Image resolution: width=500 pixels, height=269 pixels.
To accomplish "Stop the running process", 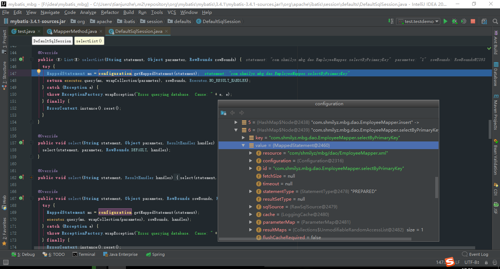I will pyautogui.click(x=473, y=21).
